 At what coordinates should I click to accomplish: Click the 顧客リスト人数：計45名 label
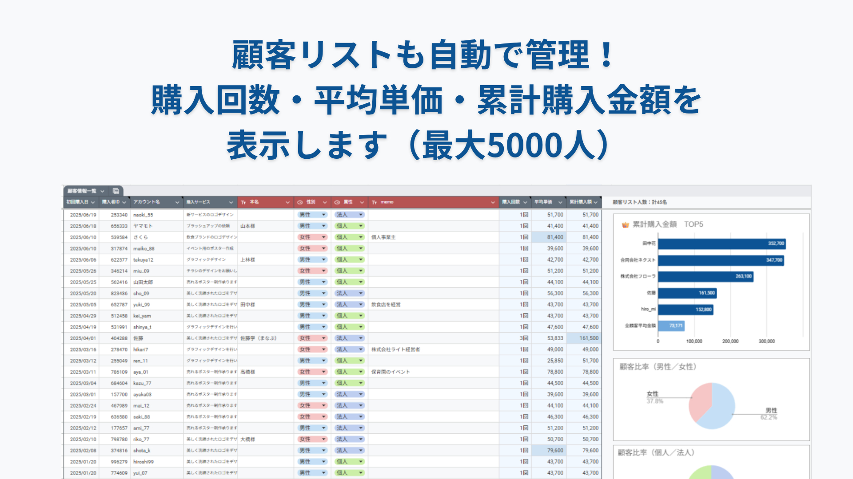640,202
